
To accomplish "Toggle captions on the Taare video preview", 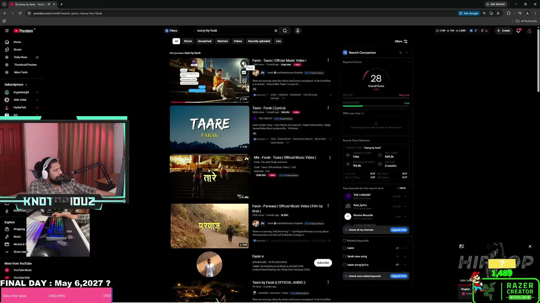I will (x=244, y=72).
